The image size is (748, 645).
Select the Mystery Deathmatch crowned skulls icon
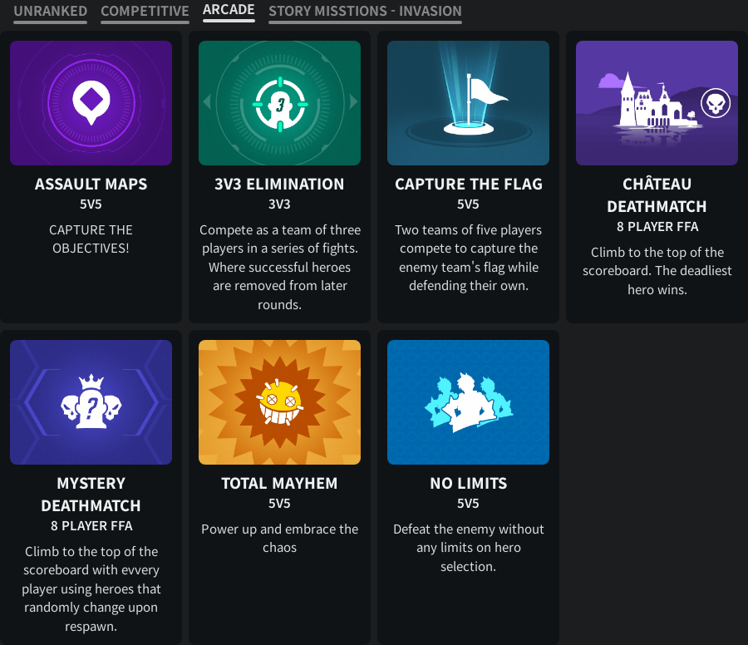(91, 401)
